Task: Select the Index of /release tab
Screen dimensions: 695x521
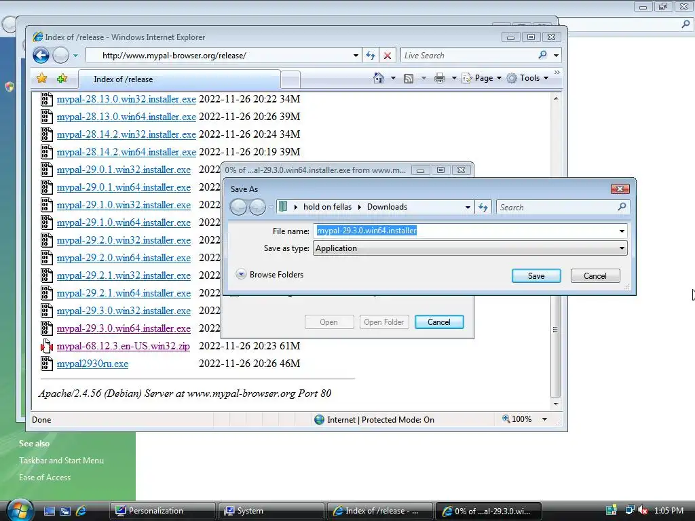Action: pyautogui.click(x=179, y=79)
